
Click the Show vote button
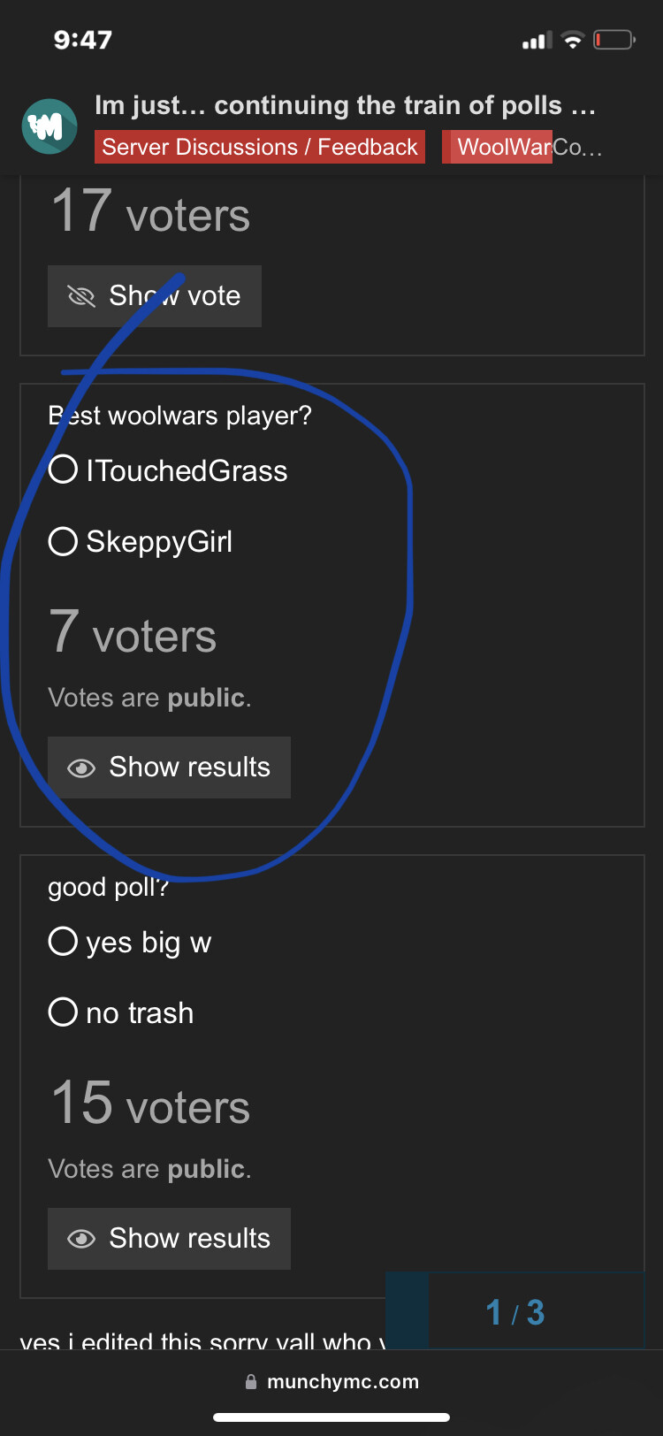pyautogui.click(x=155, y=296)
